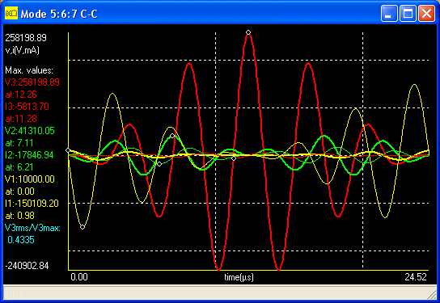Image resolution: width=440 pixels, height=303 pixels.
Task: Select the I3:-5813.70 value label
Action: point(27,107)
